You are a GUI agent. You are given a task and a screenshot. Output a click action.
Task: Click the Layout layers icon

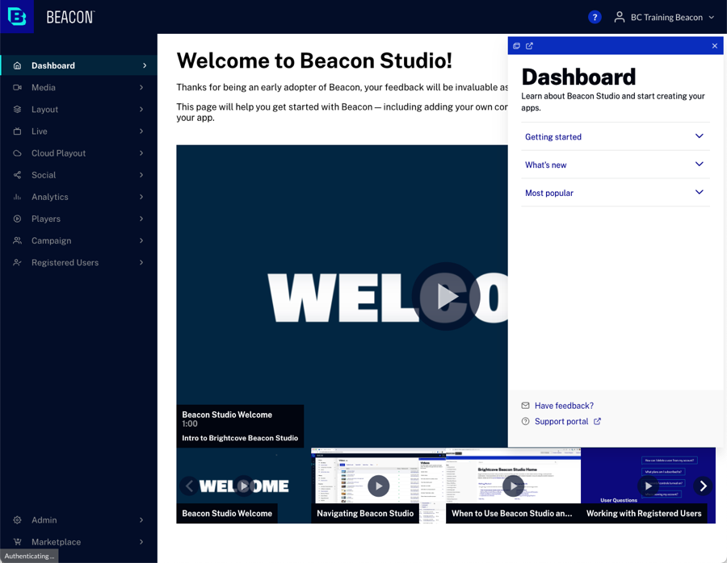[x=17, y=109]
